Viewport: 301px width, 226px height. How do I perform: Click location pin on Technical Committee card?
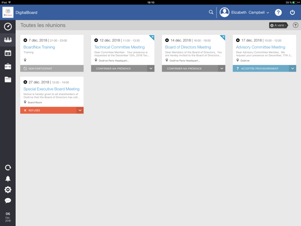click(x=96, y=60)
